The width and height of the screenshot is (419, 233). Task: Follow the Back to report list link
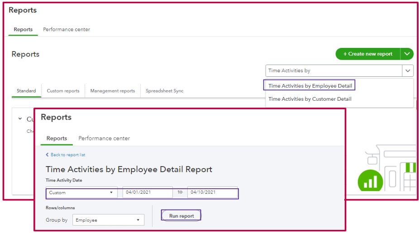(x=68, y=155)
